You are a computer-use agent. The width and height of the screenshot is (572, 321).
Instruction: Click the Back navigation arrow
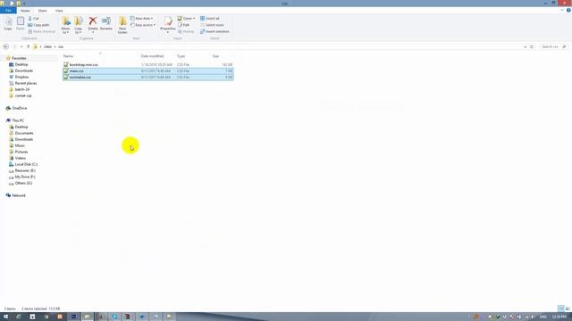(6, 46)
